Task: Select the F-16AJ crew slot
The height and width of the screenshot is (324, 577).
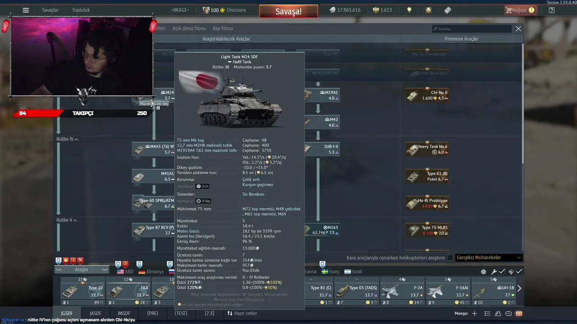Action: (x=448, y=291)
